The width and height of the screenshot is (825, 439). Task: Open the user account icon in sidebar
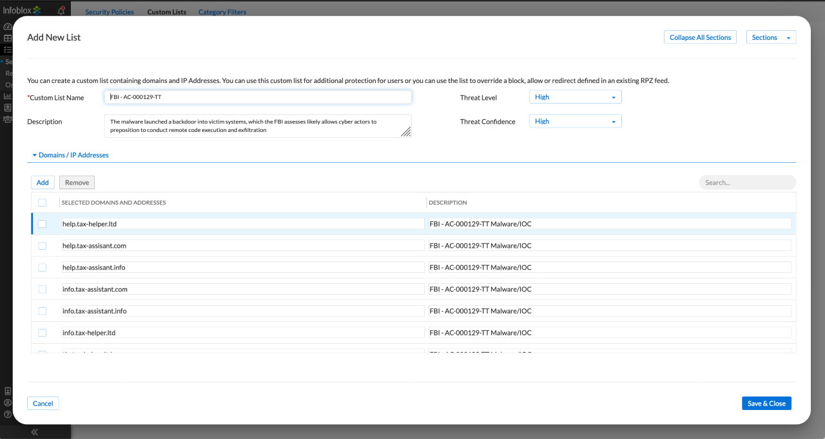click(8, 402)
